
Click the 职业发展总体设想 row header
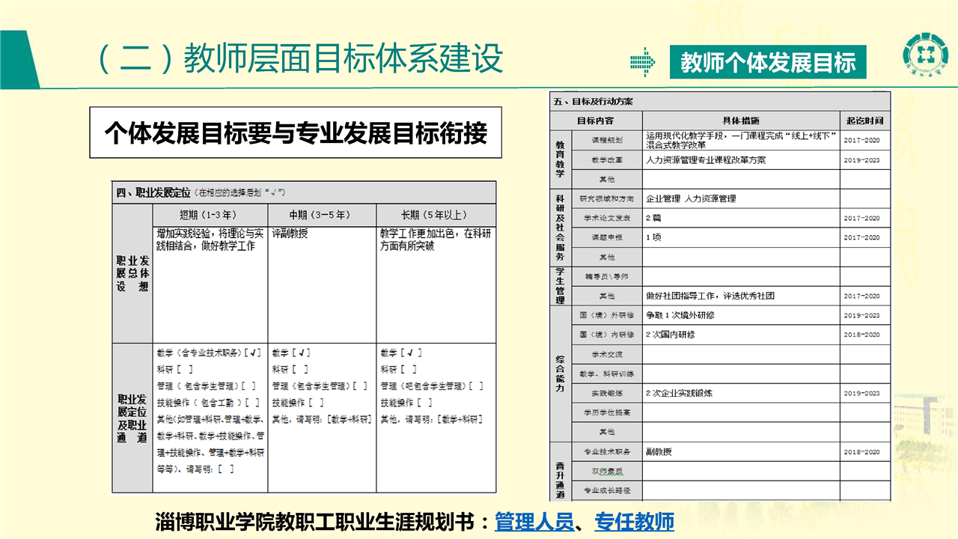click(132, 273)
